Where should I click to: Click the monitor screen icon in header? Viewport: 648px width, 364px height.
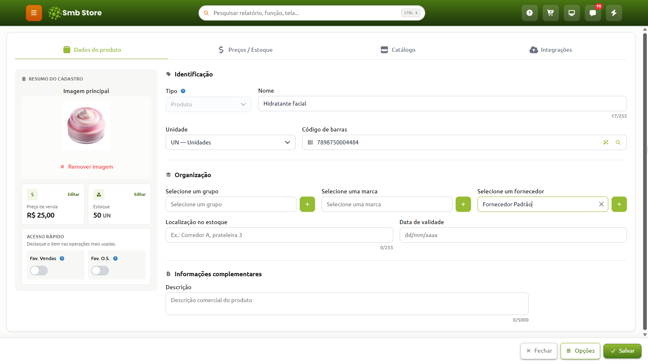click(571, 13)
